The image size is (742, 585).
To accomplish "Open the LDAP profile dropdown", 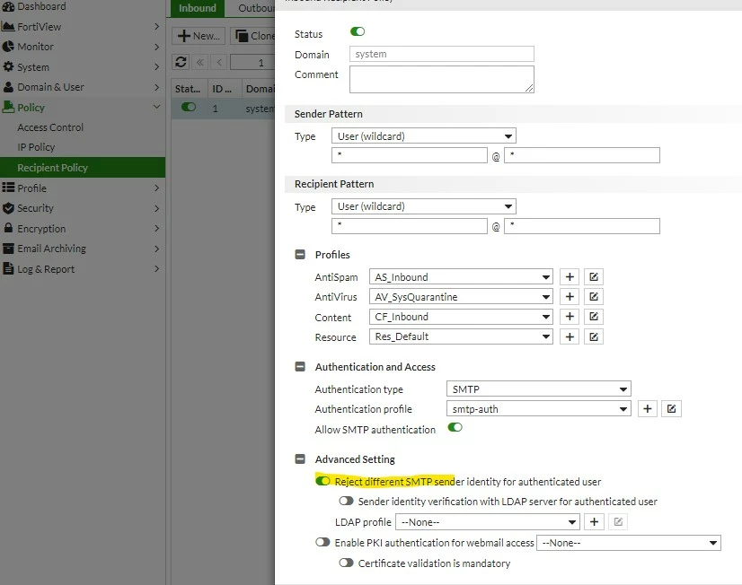I will 488,521.
